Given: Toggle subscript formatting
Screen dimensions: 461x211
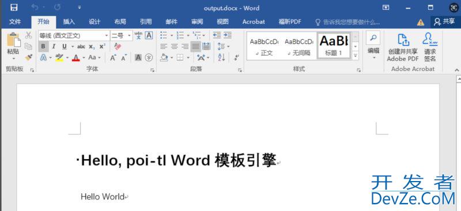Looking at the screenshot, I should (x=92, y=47).
